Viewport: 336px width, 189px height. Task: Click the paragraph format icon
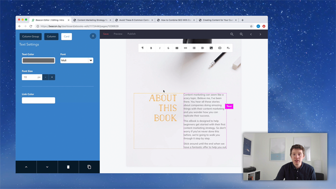tap(142, 48)
